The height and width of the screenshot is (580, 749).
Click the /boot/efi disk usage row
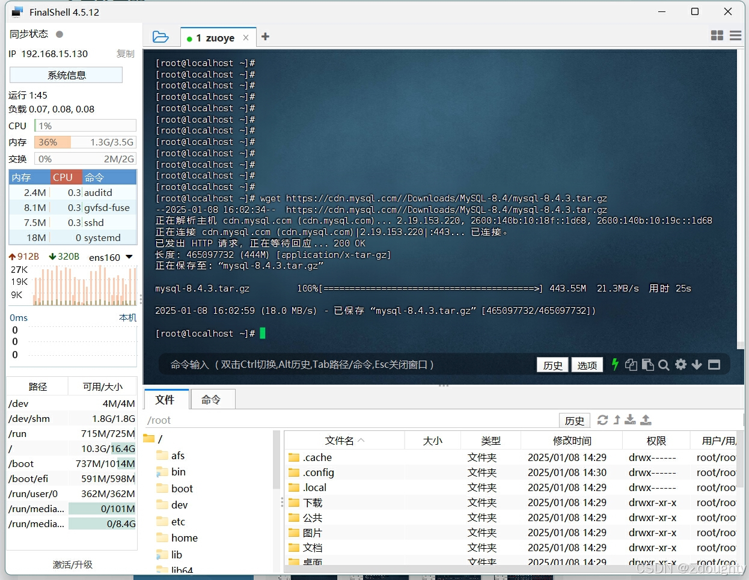(72, 478)
